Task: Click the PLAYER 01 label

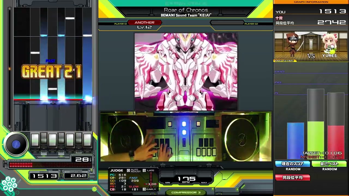Action: [121, 24]
